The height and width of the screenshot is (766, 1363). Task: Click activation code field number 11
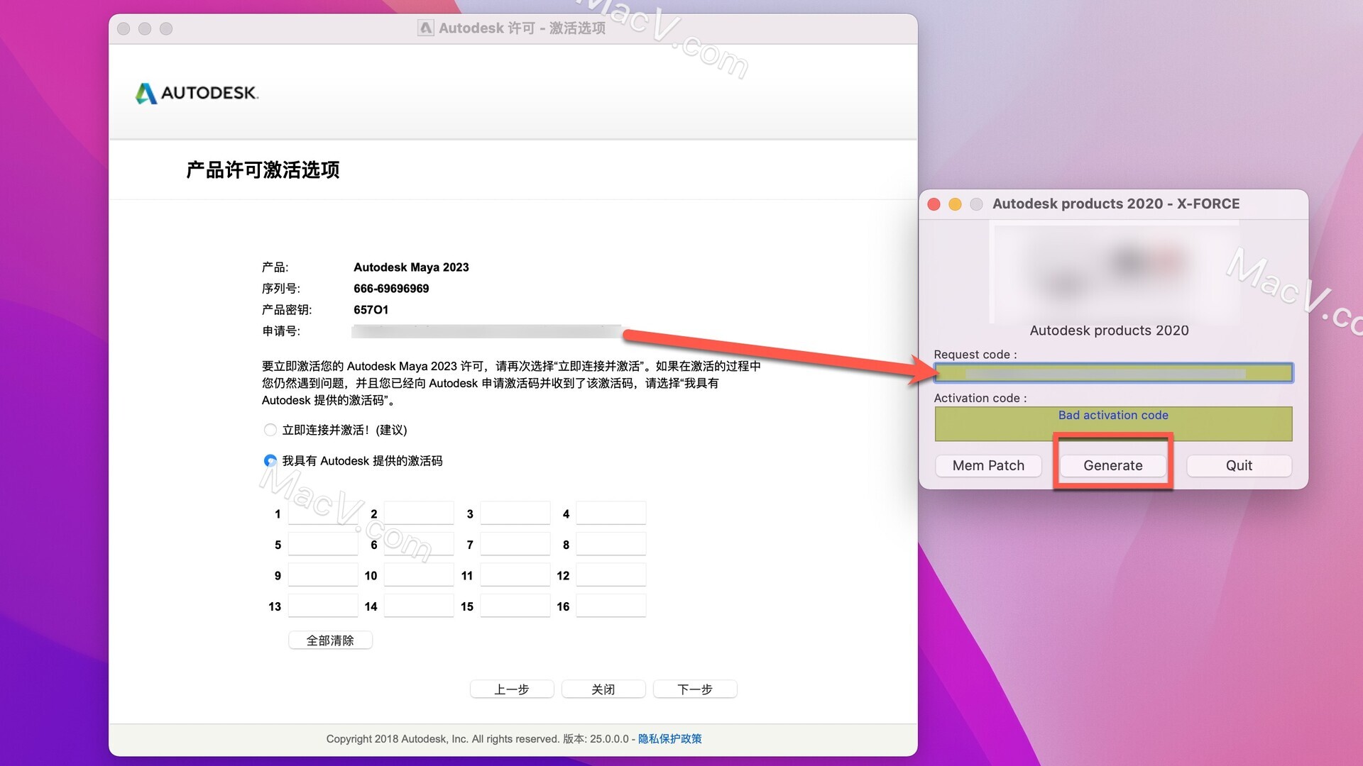pyautogui.click(x=515, y=575)
